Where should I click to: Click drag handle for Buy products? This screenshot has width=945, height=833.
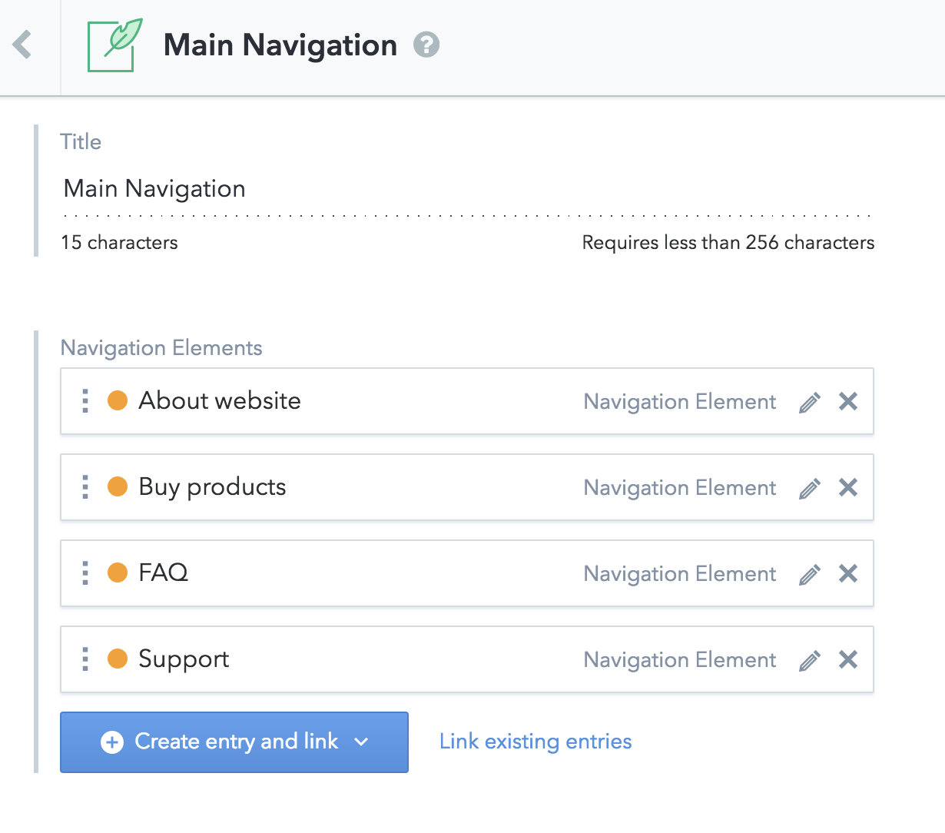click(85, 486)
